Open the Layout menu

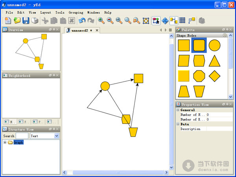pos(46,13)
